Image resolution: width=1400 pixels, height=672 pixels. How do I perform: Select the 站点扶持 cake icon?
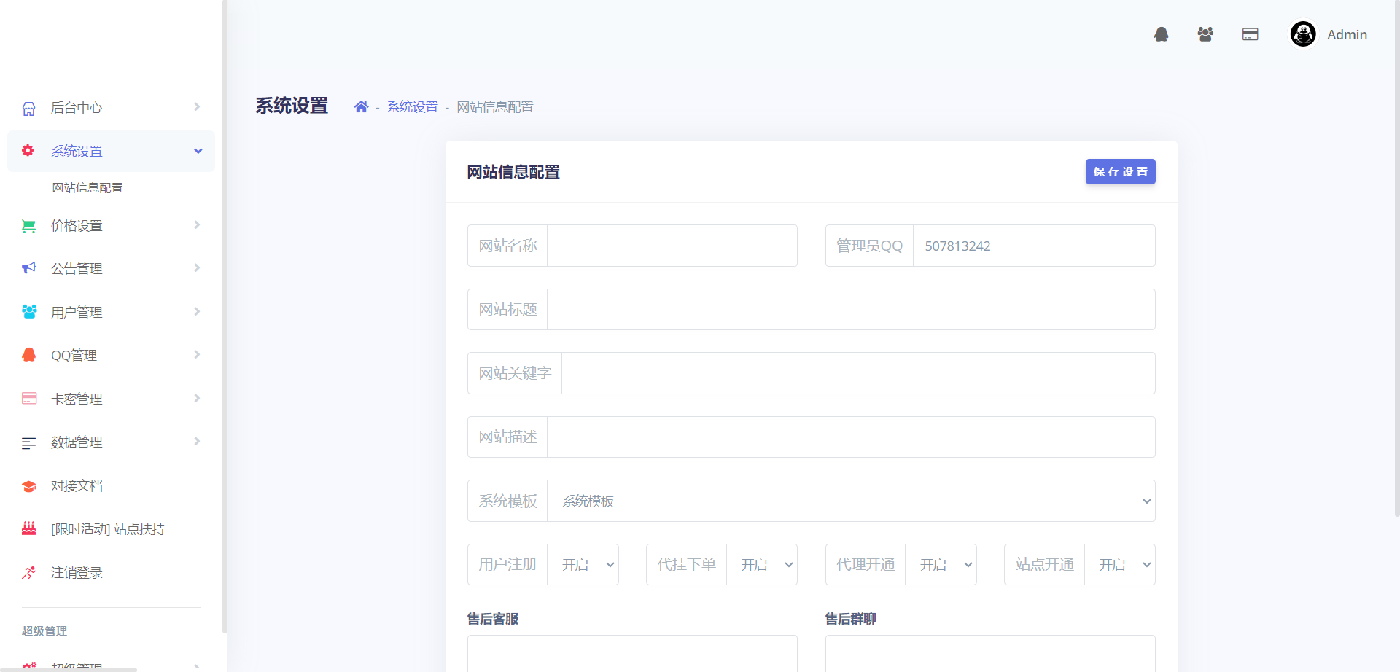click(x=29, y=528)
